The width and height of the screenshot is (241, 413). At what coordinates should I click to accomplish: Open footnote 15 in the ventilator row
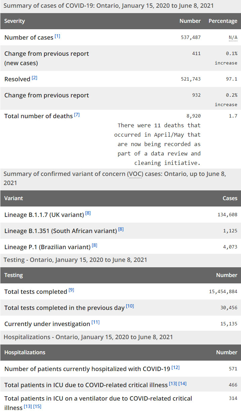pyautogui.click(x=37, y=407)
